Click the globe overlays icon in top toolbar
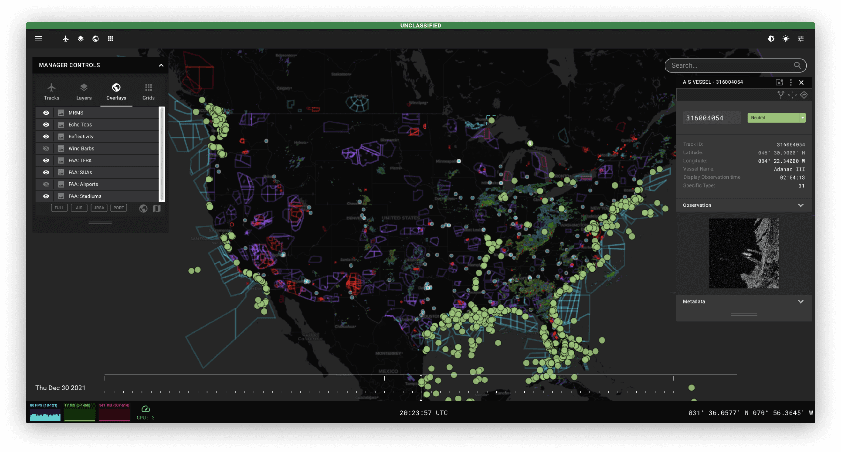This screenshot has height=452, width=841. point(95,39)
